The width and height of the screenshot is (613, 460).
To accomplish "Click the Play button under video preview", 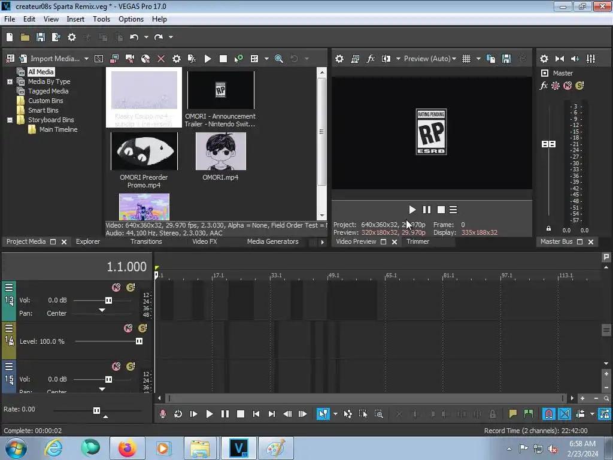I will tap(412, 210).
